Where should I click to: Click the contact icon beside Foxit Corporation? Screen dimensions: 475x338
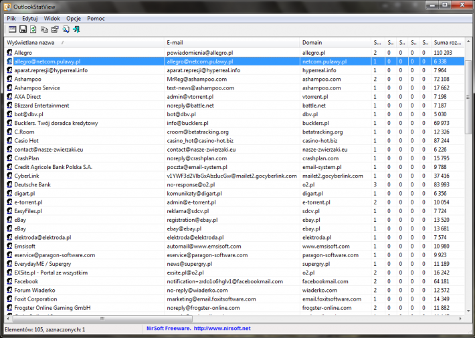tap(9, 299)
